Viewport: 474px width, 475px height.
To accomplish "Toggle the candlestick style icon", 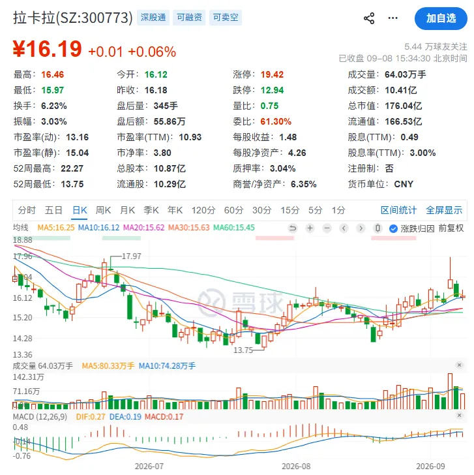I will [x=378, y=228].
